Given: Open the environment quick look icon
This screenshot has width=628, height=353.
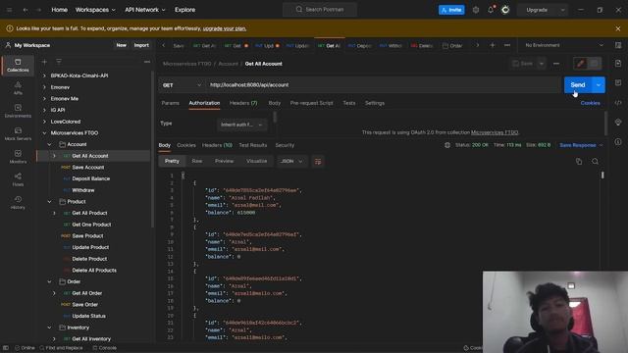Looking at the screenshot, I should (x=618, y=45).
